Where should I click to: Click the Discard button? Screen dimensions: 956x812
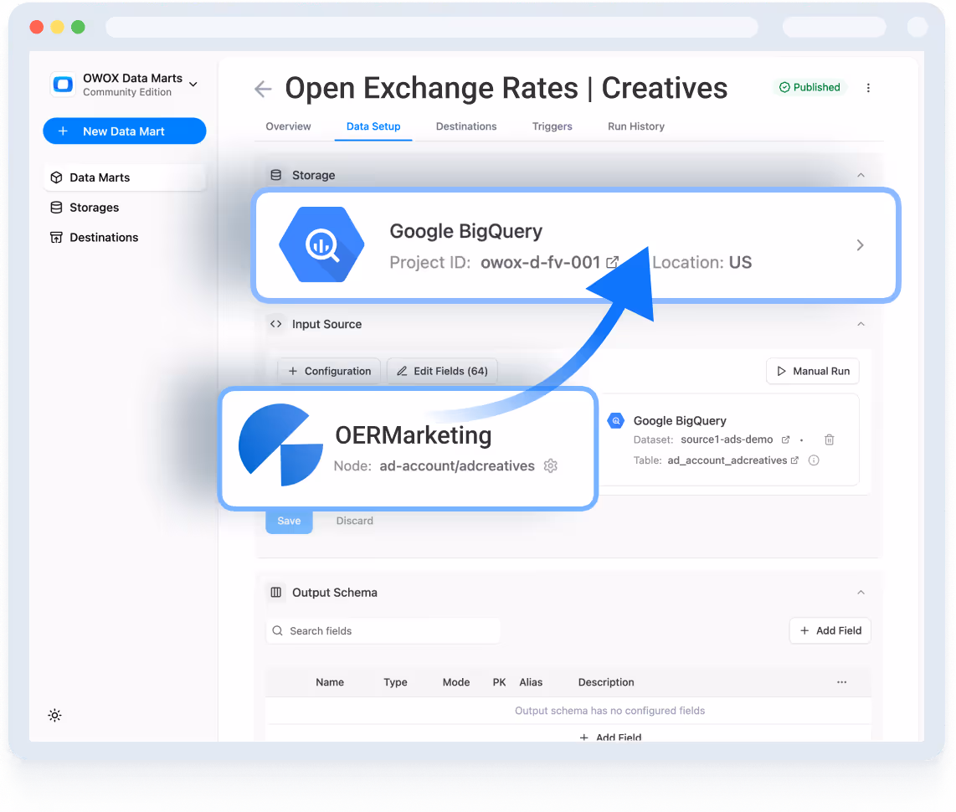point(355,521)
